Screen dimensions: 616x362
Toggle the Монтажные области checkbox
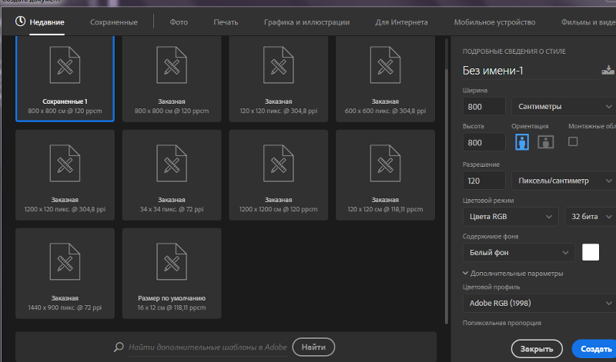point(573,141)
